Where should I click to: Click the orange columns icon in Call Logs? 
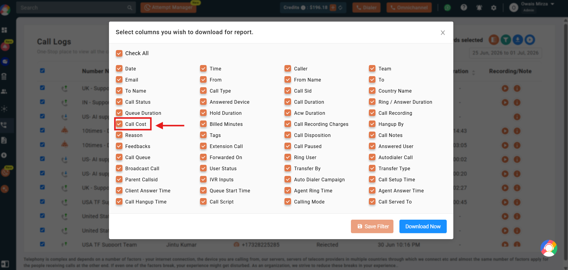(x=494, y=40)
